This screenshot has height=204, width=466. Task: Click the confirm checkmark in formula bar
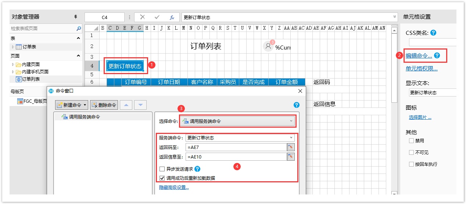click(x=157, y=17)
